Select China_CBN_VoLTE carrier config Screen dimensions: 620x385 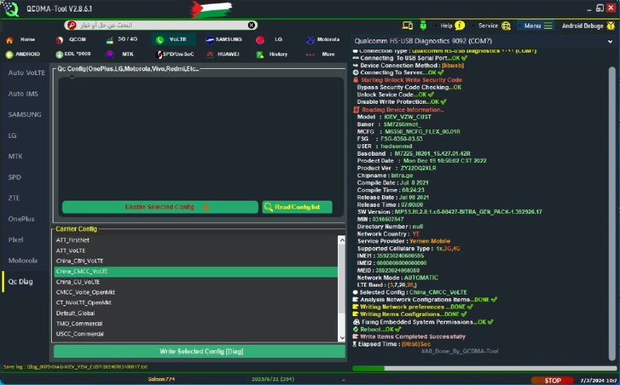click(196, 261)
